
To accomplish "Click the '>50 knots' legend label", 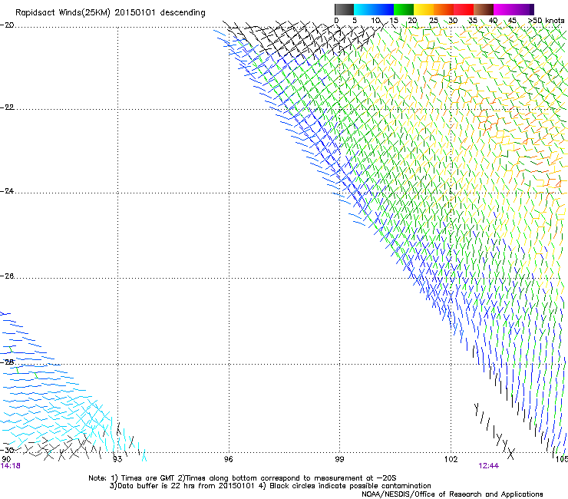I will (547, 20).
